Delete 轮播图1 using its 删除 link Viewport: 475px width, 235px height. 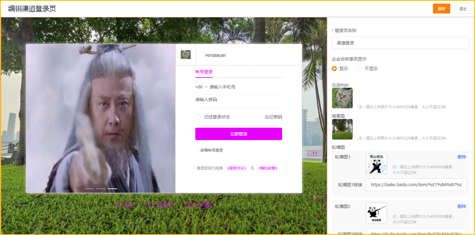coord(462,157)
